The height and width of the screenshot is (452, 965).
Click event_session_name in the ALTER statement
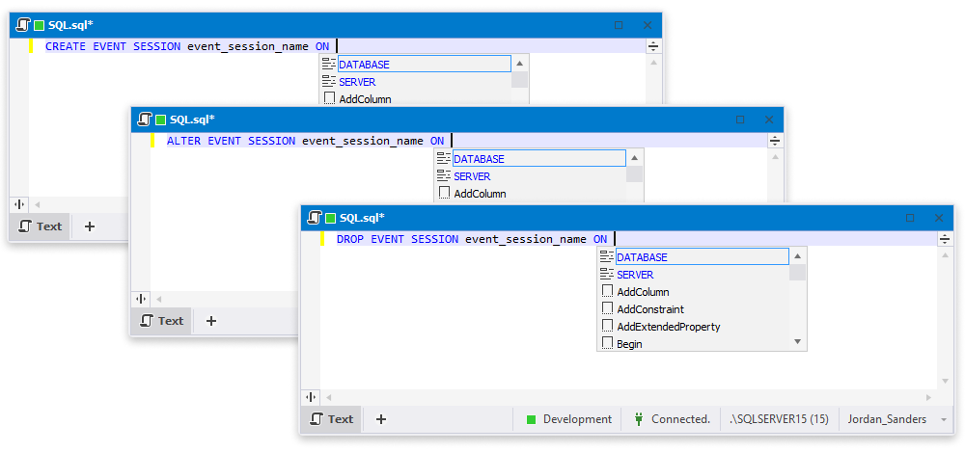(363, 141)
